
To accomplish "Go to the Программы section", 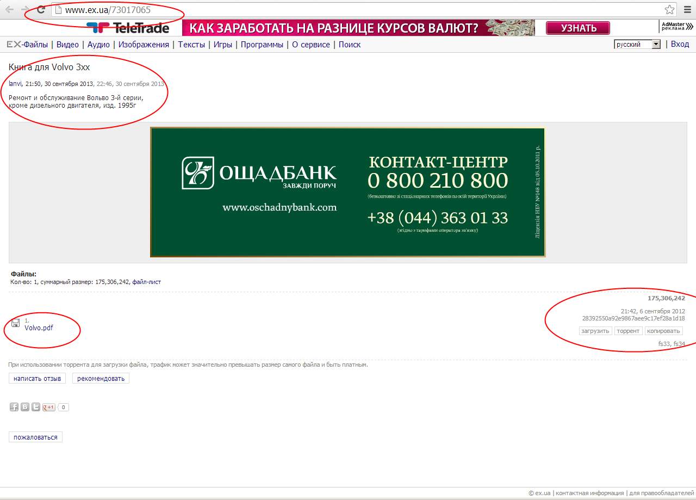I will pyautogui.click(x=262, y=45).
